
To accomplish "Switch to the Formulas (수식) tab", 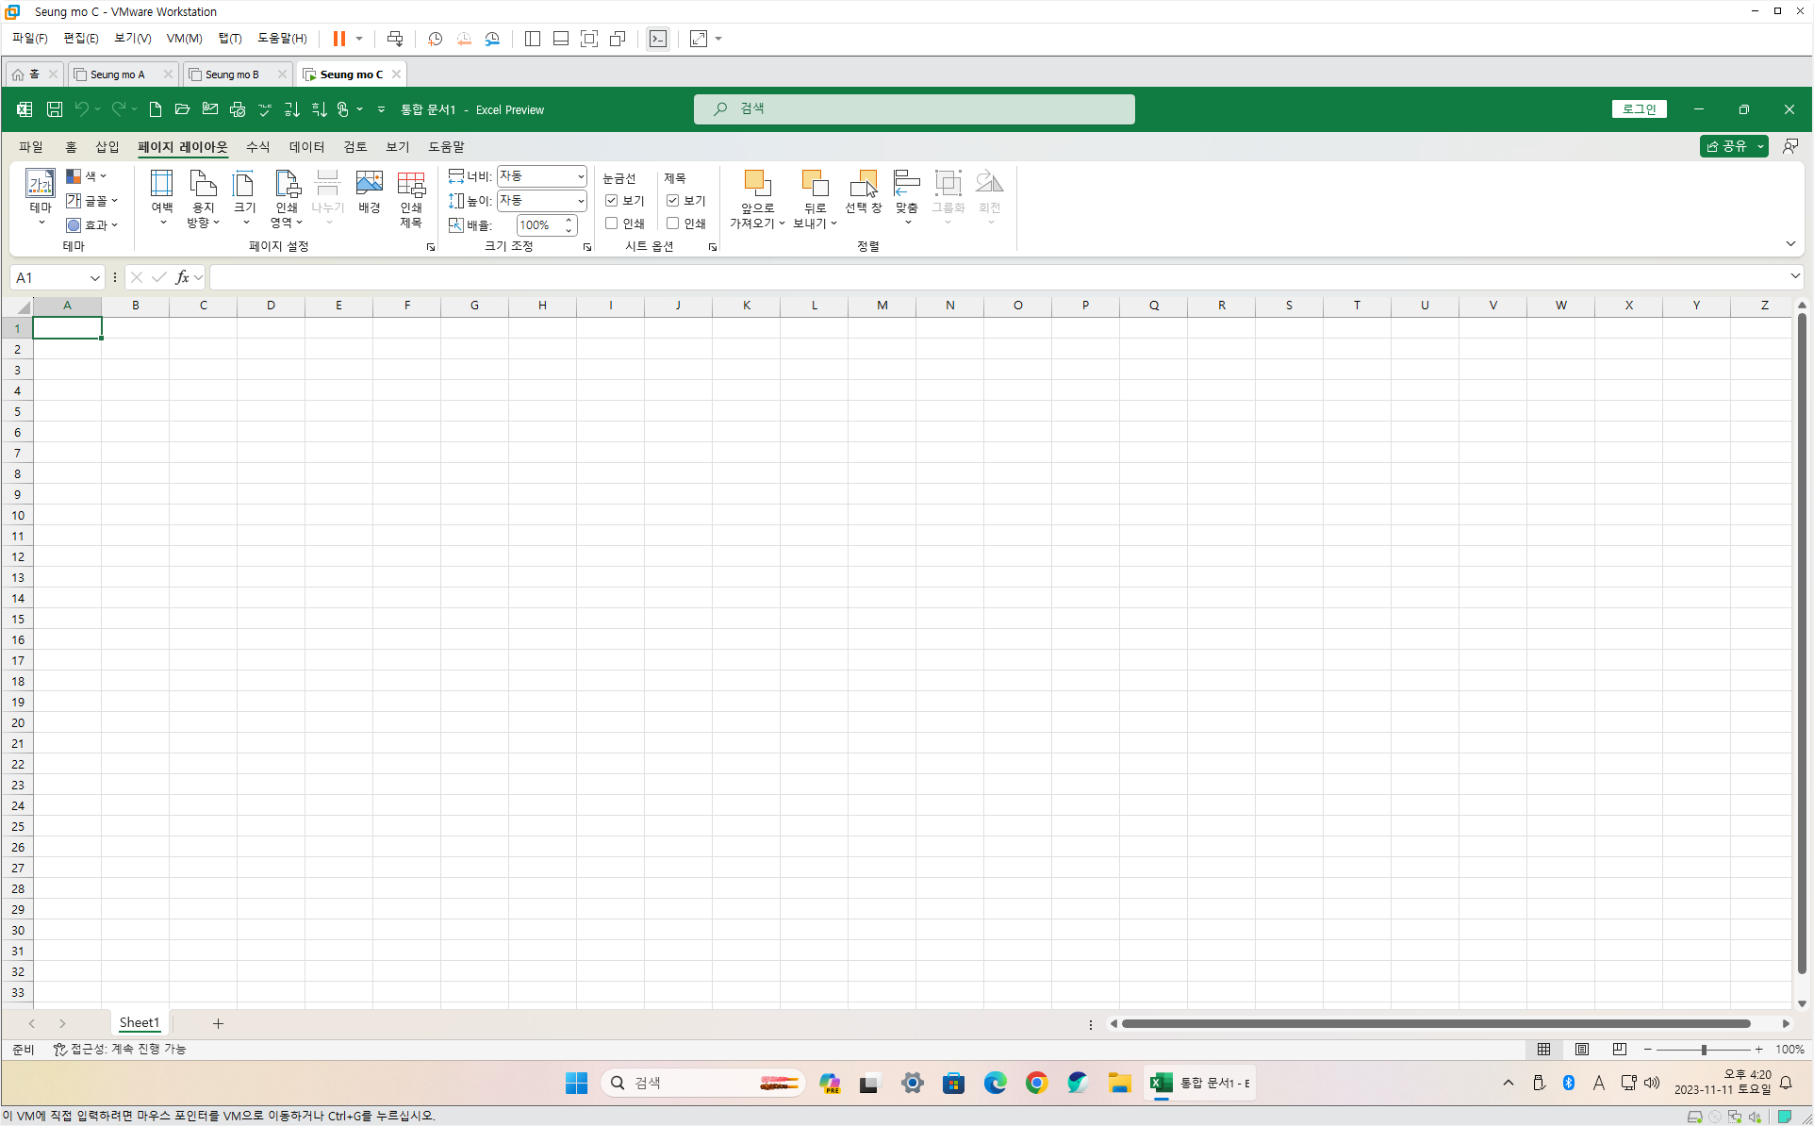I will tap(257, 147).
